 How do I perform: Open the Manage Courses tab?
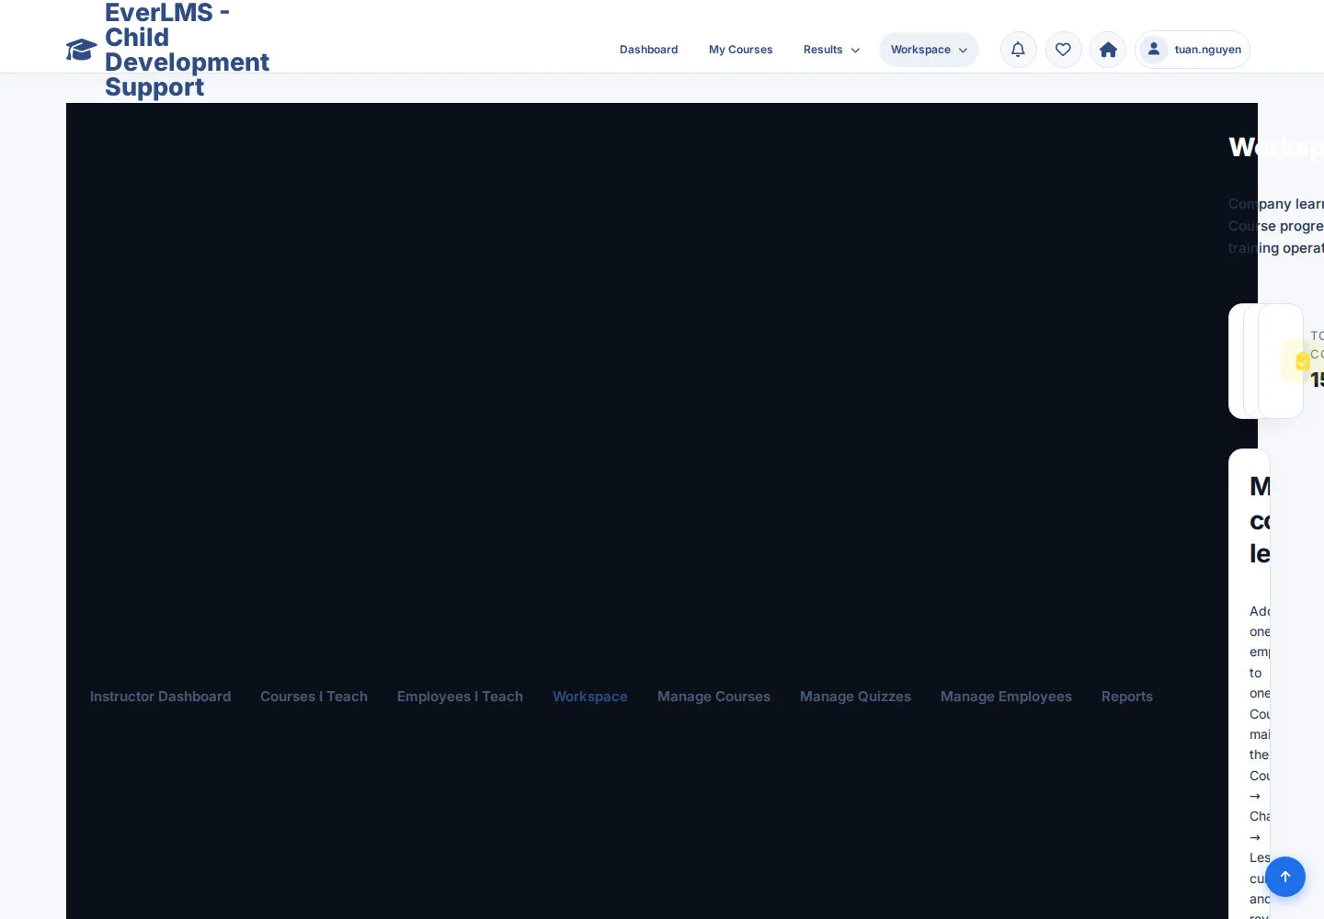(713, 697)
